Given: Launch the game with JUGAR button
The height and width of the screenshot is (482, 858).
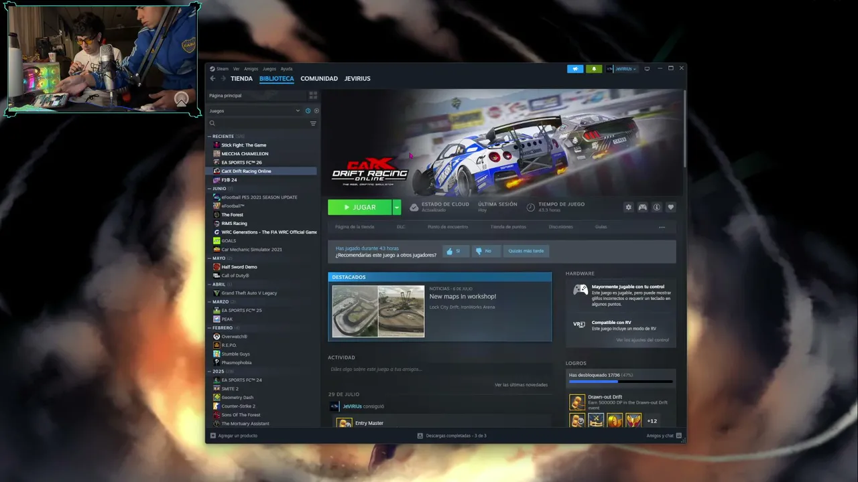Looking at the screenshot, I should tap(360, 208).
